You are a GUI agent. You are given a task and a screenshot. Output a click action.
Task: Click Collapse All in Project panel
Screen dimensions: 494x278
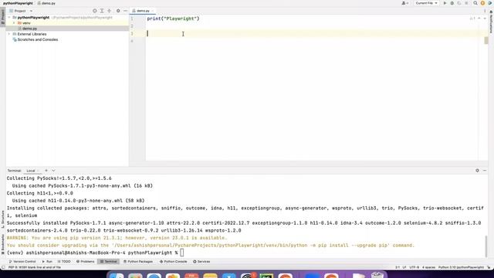[109, 11]
